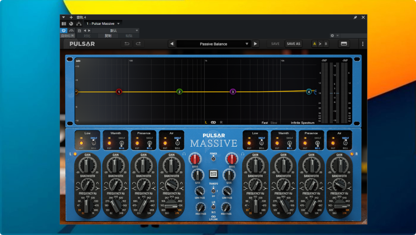Go to previous host preset arrow
The height and width of the screenshot is (235, 416).
click(85, 30)
